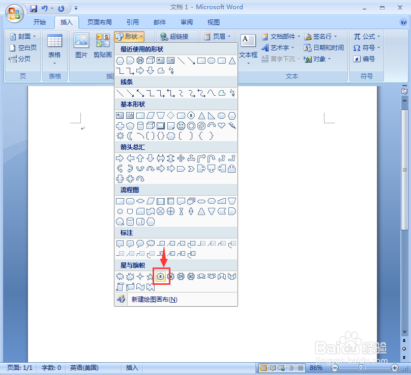Pick the collate hourglass shape in 流程图

(181, 211)
